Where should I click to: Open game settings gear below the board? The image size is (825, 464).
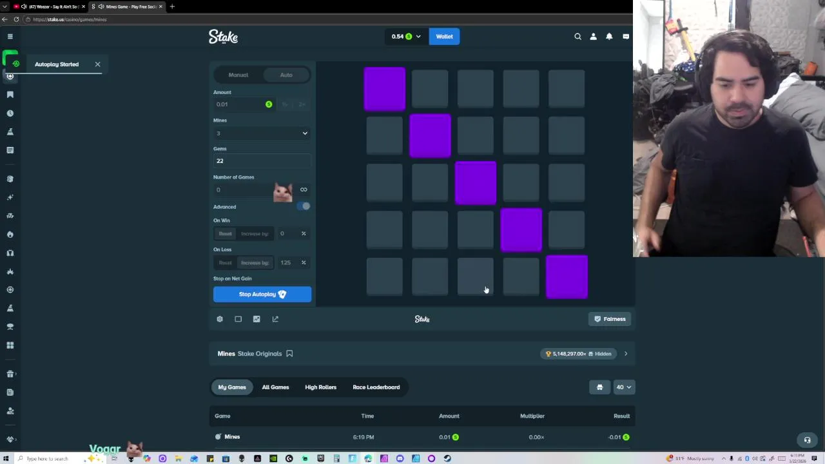tap(220, 319)
